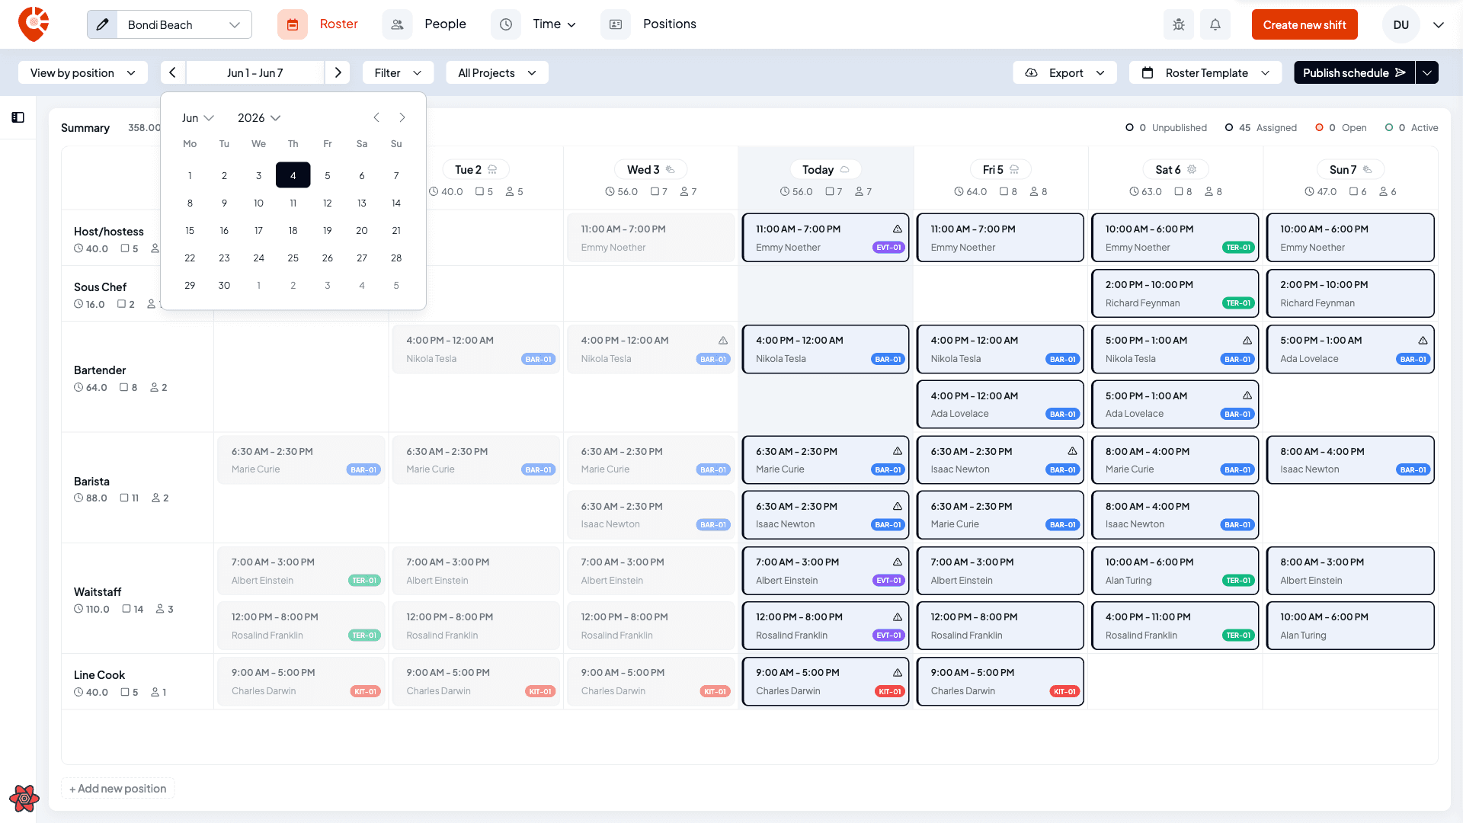Toggle the Open status filter
Image resolution: width=1463 pixels, height=823 pixels.
(x=1340, y=128)
